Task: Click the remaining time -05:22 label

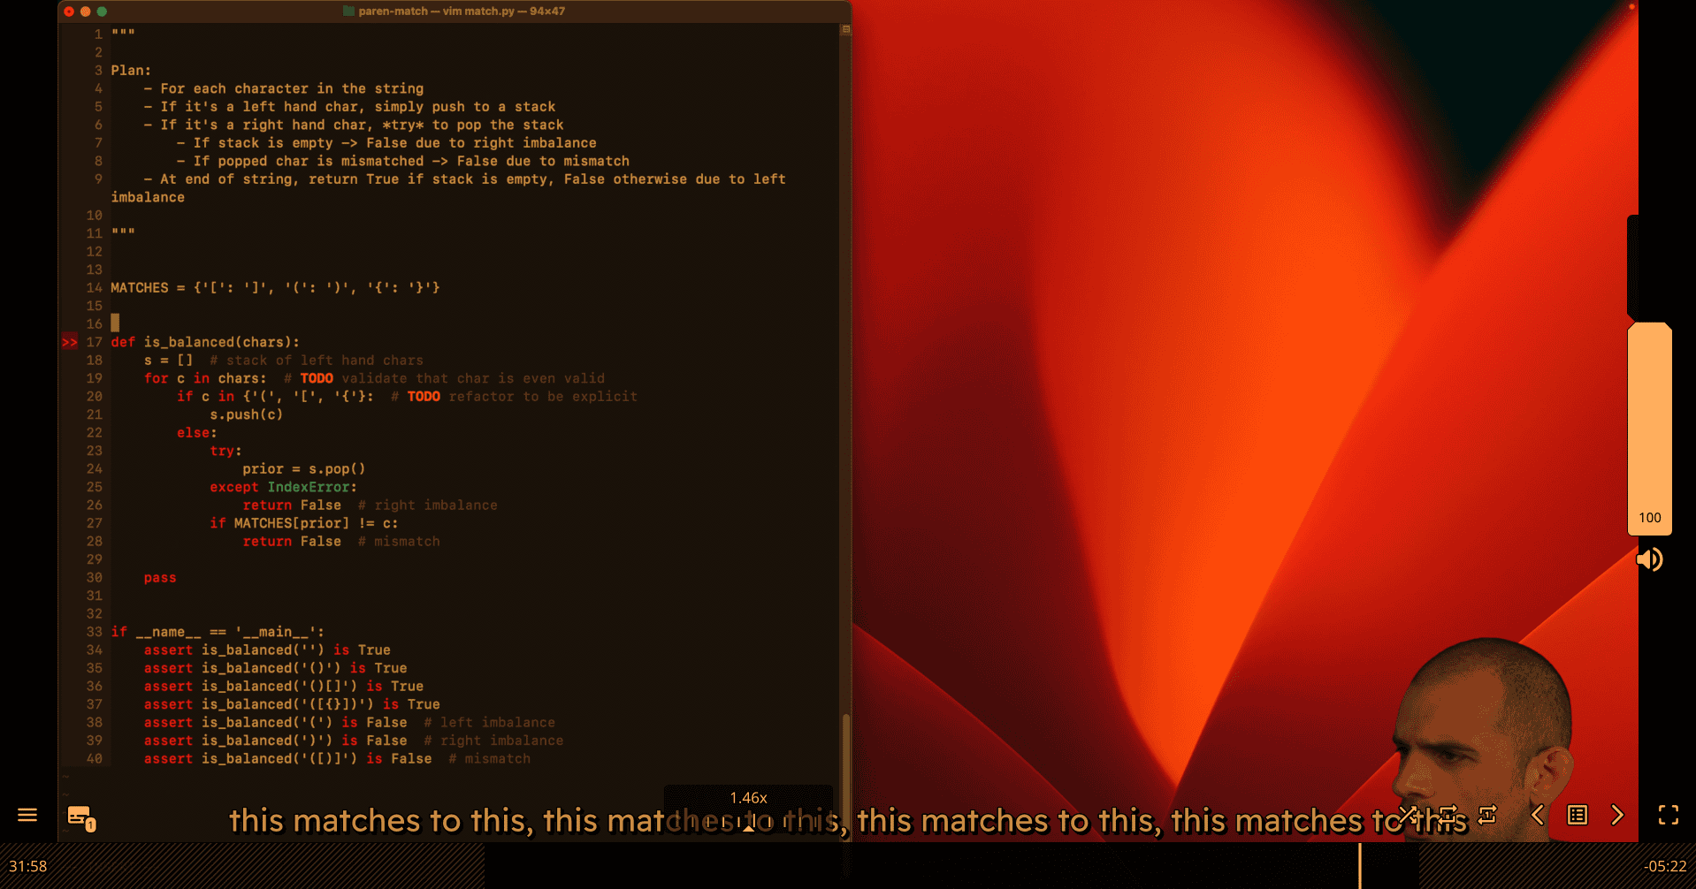Action: [x=1665, y=866]
